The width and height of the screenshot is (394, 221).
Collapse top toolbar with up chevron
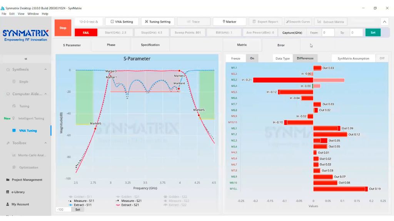[384, 22]
